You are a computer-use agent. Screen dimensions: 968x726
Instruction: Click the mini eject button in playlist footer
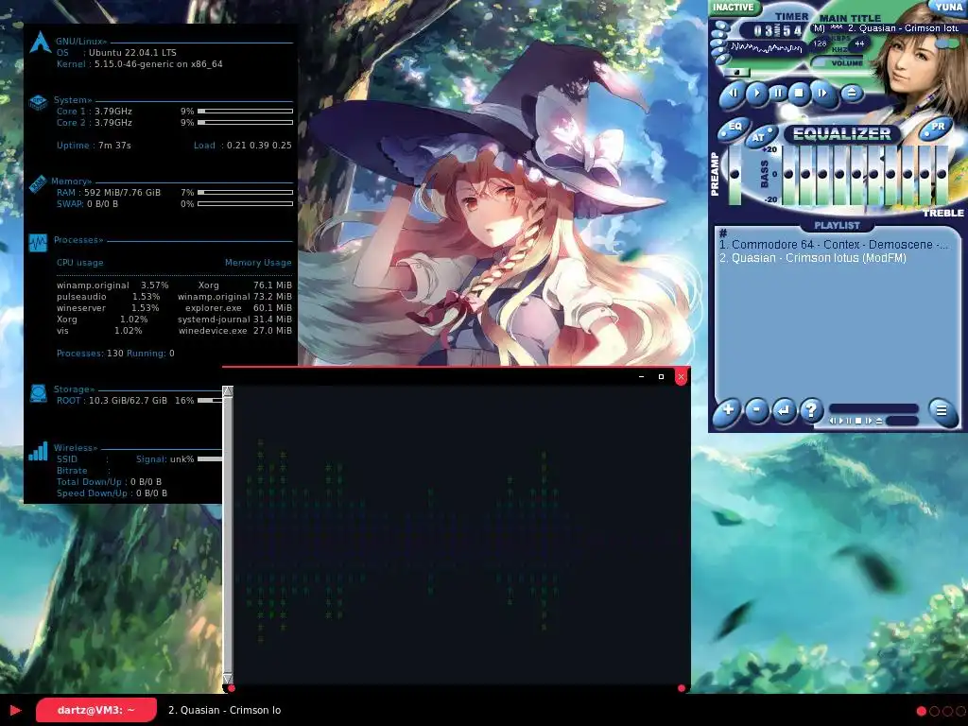click(x=878, y=421)
